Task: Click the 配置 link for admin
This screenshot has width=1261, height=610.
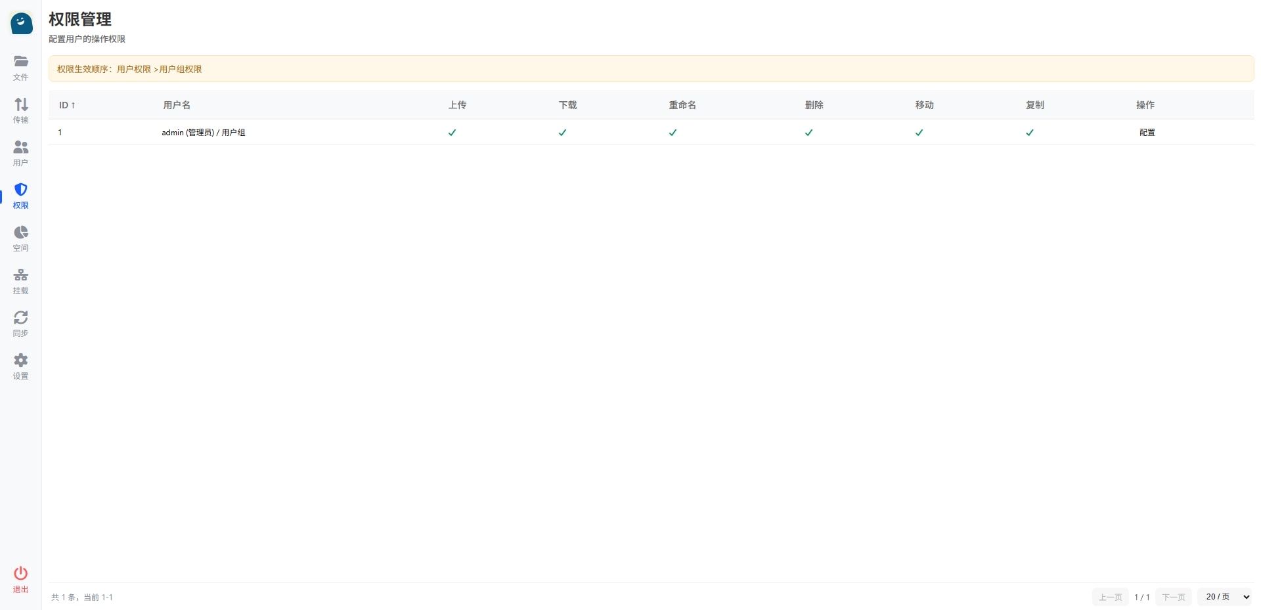Action: click(1147, 133)
